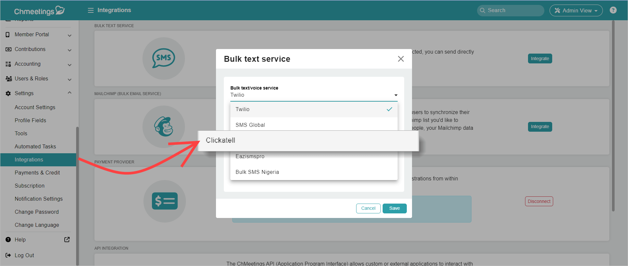
Task: Click Log Out in sidebar
Action: click(x=24, y=256)
